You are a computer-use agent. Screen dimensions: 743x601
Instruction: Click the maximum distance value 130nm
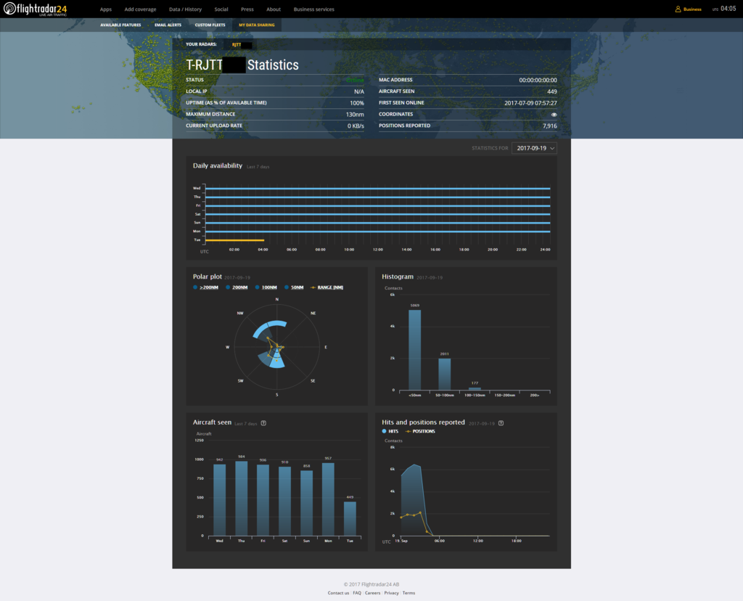[355, 114]
